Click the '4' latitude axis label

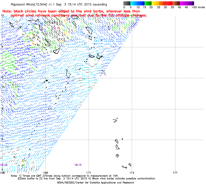[2, 108]
